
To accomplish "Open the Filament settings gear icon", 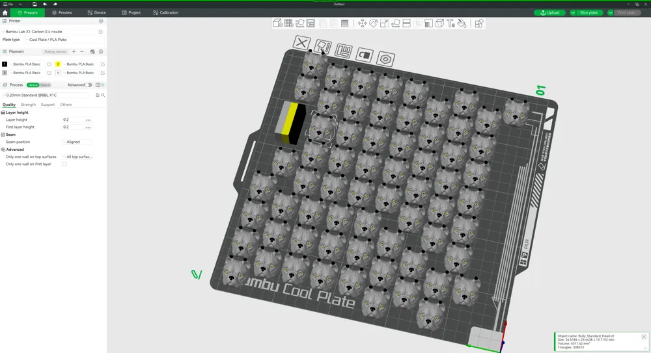I will tap(101, 51).
